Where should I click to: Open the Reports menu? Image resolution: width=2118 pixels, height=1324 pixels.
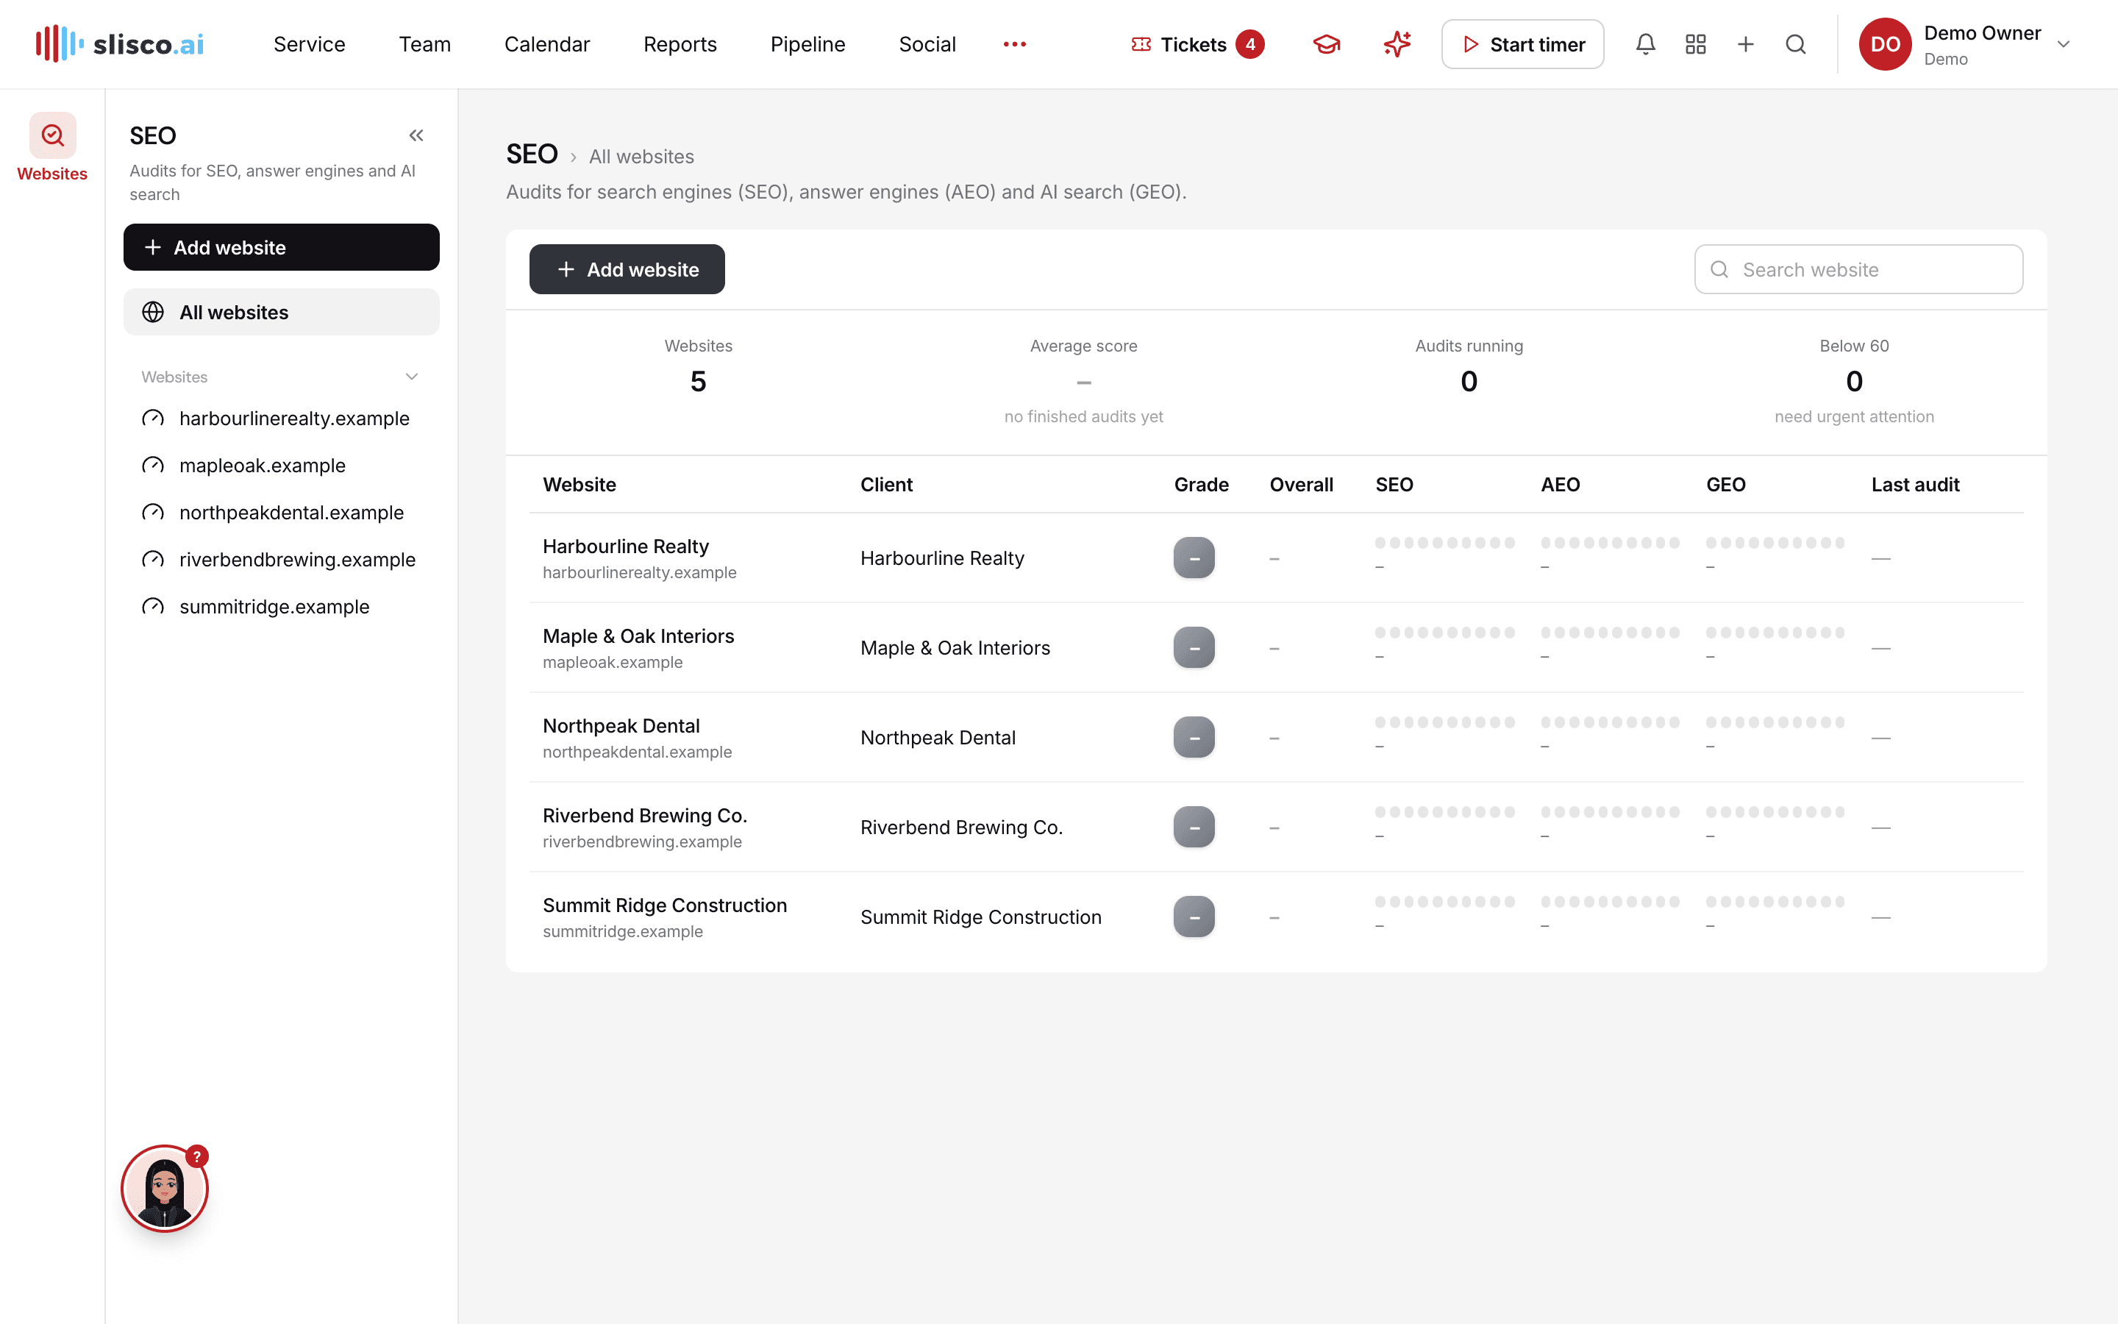680,45
